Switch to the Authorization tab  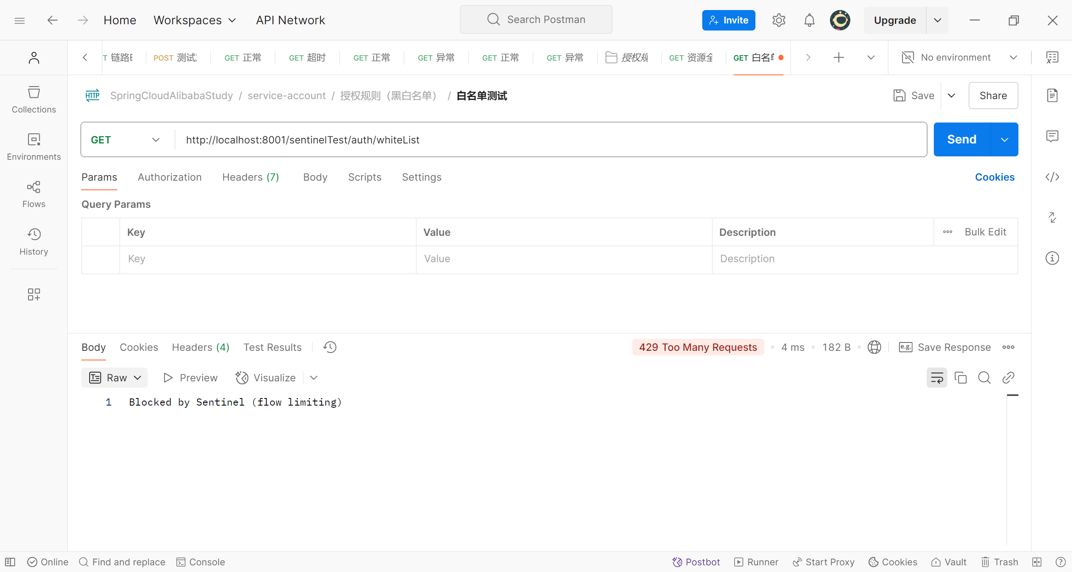tap(170, 177)
